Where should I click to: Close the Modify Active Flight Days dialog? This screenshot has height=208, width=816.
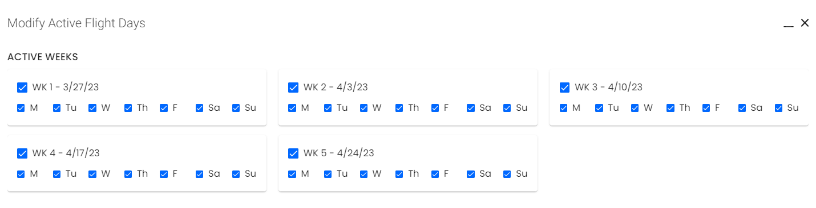point(805,23)
